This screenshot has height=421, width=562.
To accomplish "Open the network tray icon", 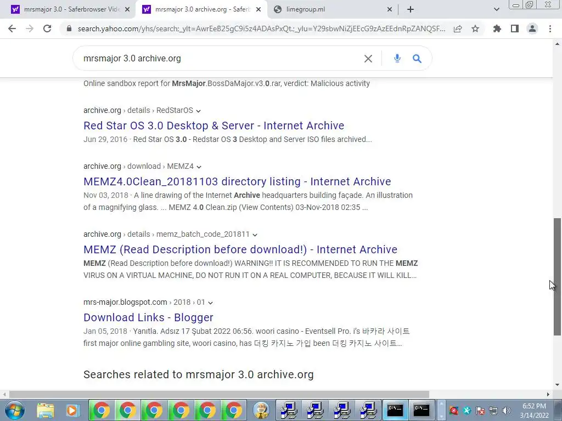I will click(x=493, y=411).
